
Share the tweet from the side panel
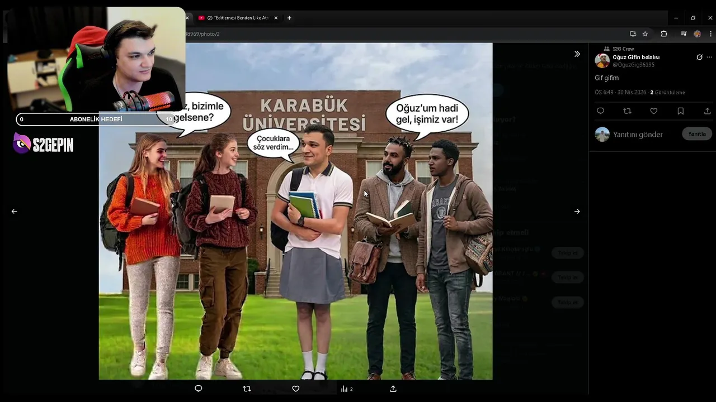click(707, 111)
